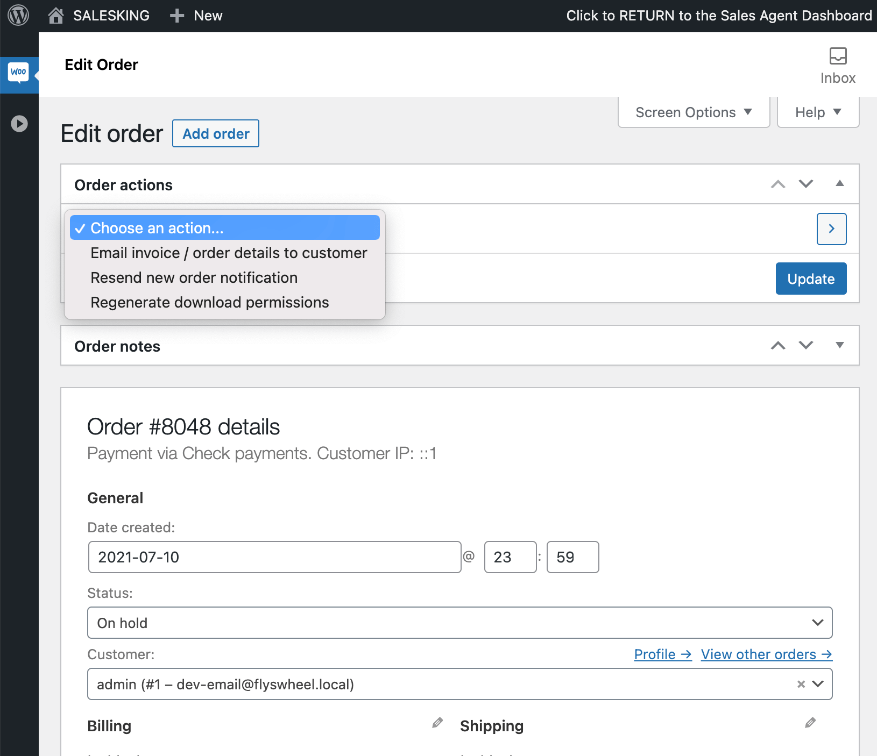Clear the selected customer
Viewport: 877px width, 756px height.
click(x=801, y=684)
